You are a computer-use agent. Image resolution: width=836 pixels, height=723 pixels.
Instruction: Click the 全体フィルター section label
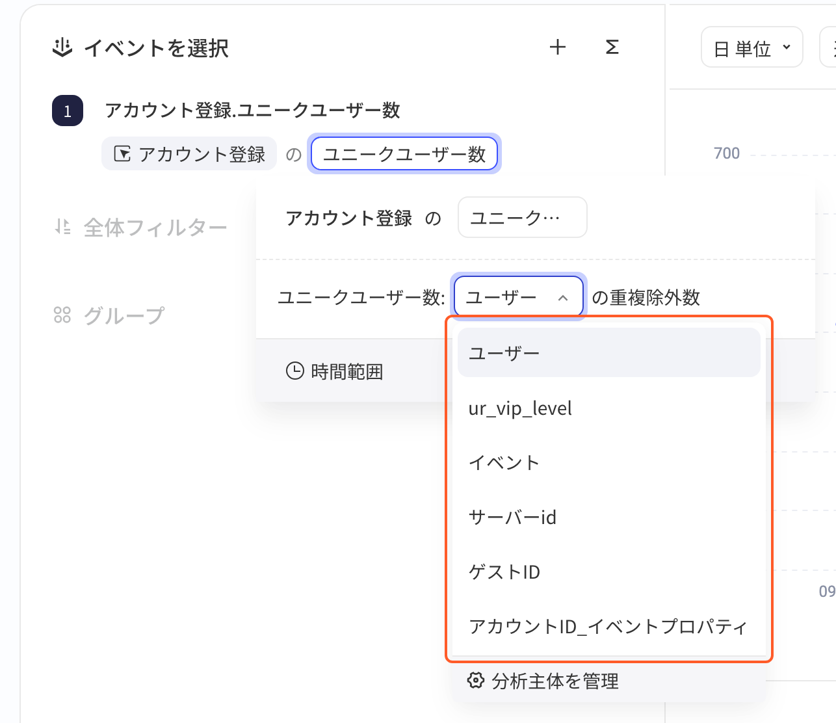point(155,228)
